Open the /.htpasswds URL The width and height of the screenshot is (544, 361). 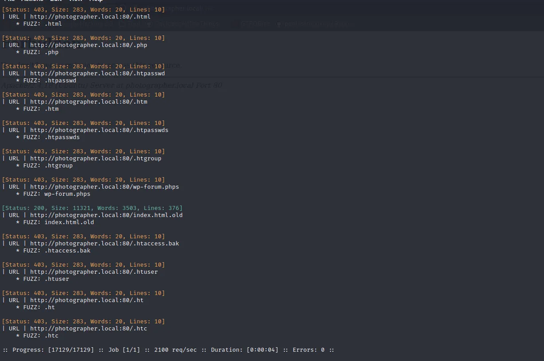pyautogui.click(x=99, y=130)
